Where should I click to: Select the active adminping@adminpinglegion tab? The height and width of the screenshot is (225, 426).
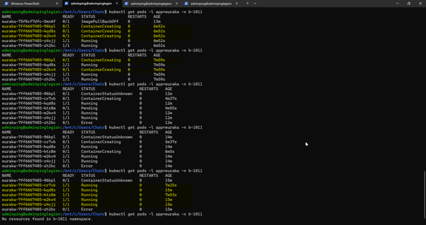(x=92, y=3)
